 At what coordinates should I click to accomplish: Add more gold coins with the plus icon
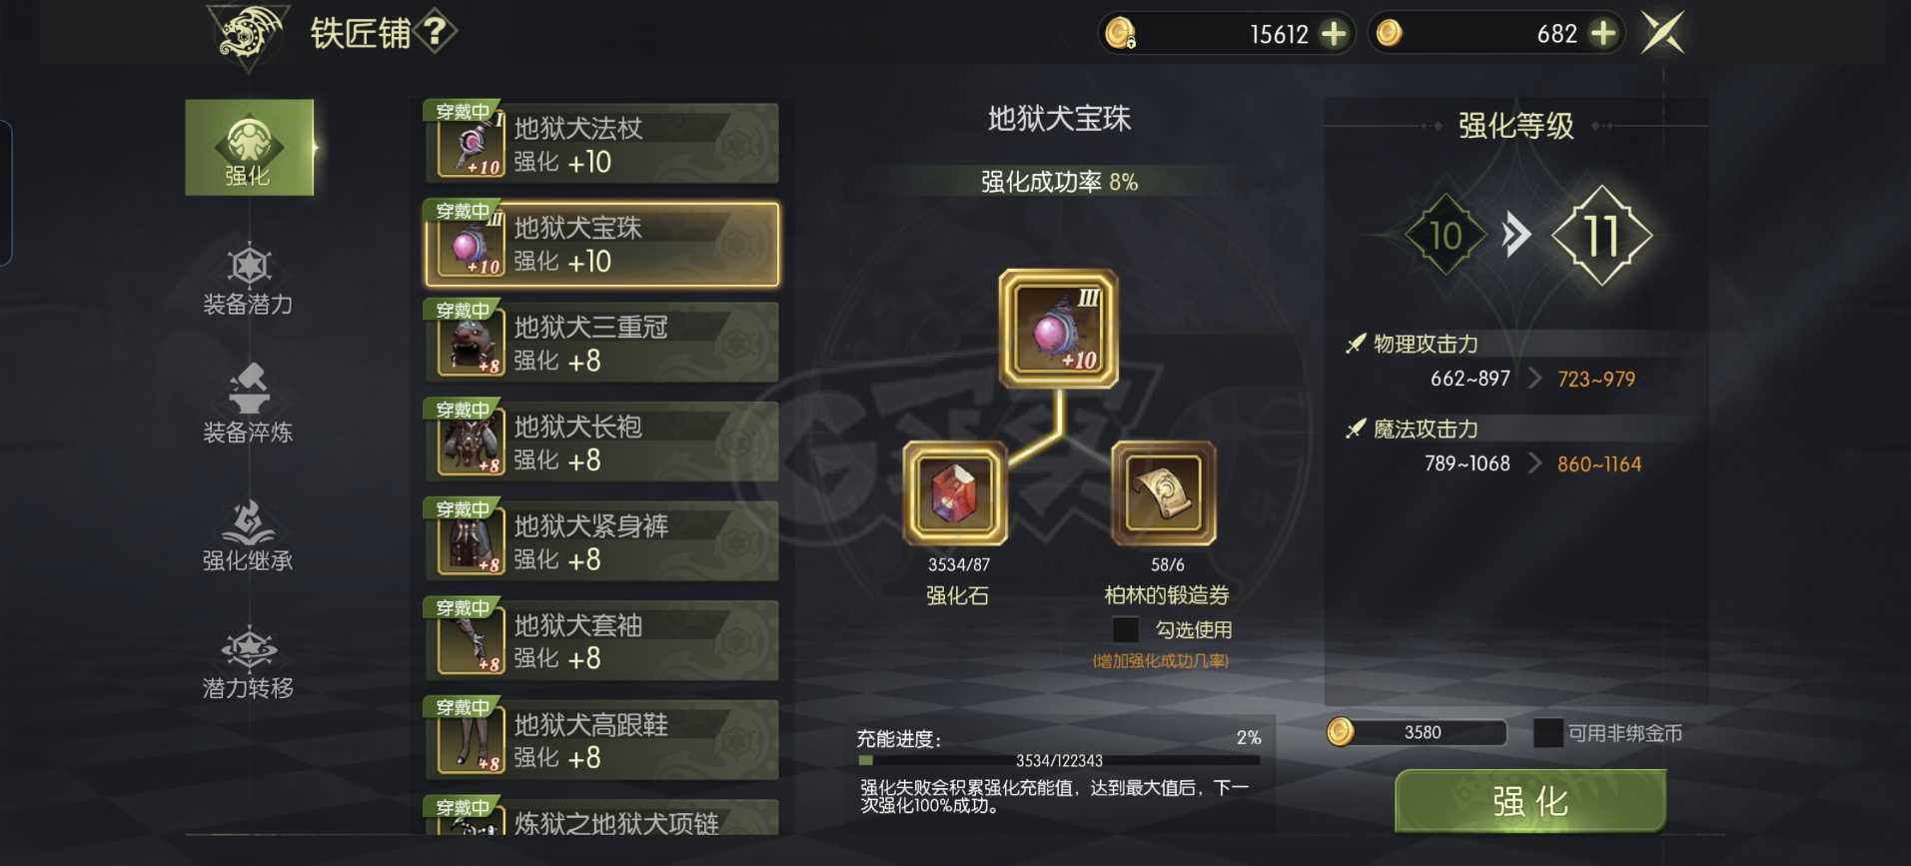pos(1603,34)
